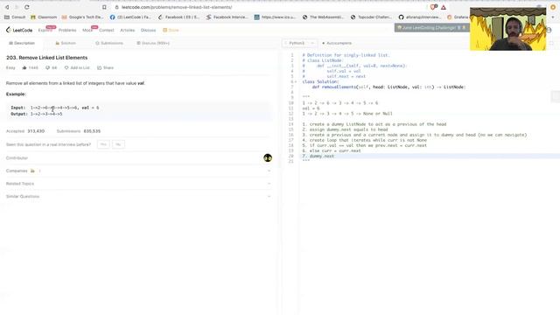The width and height of the screenshot is (560, 315).
Task: Open the Classroom bookmark
Action: click(44, 17)
